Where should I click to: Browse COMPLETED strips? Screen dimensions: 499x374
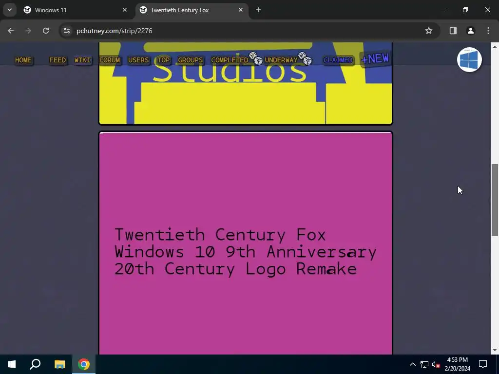coord(230,60)
